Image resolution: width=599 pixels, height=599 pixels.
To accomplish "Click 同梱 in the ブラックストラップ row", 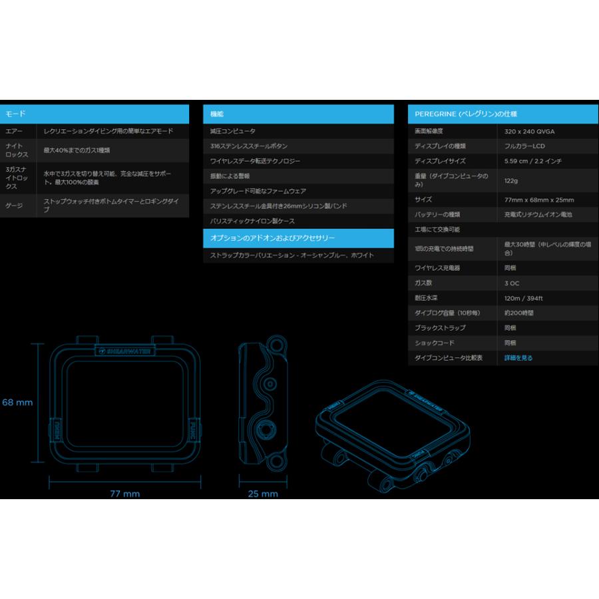I will pos(510,327).
